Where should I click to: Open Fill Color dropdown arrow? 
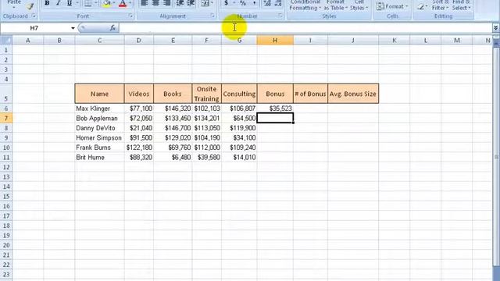coord(114,3)
